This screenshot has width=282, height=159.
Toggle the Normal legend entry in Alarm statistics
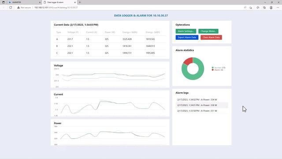click(x=219, y=68)
